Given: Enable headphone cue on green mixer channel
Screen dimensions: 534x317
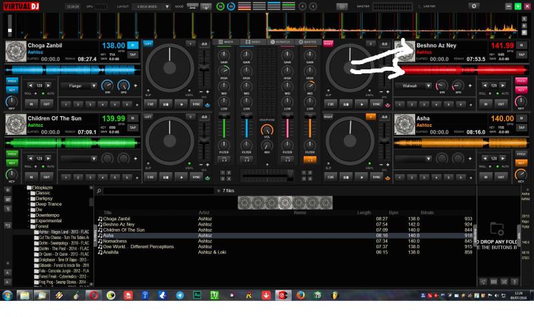Looking at the screenshot, I should pos(224,160).
